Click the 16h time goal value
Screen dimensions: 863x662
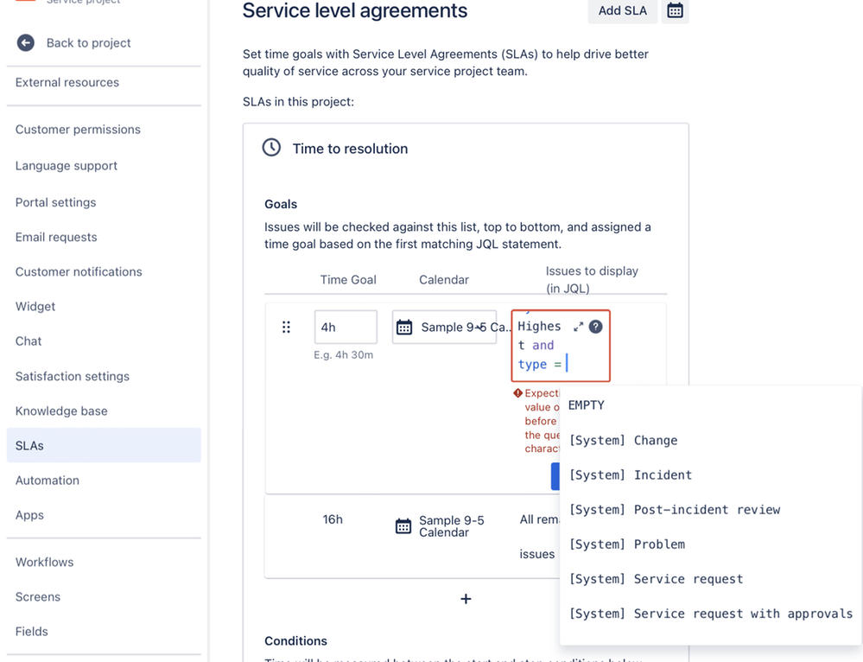(333, 519)
